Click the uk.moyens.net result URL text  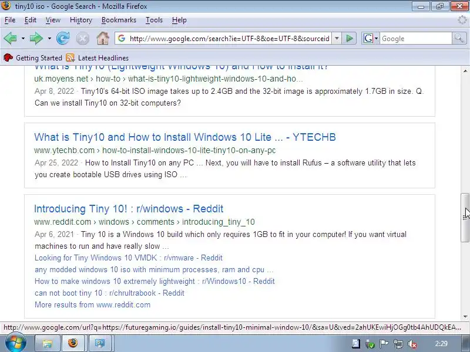[169, 79]
